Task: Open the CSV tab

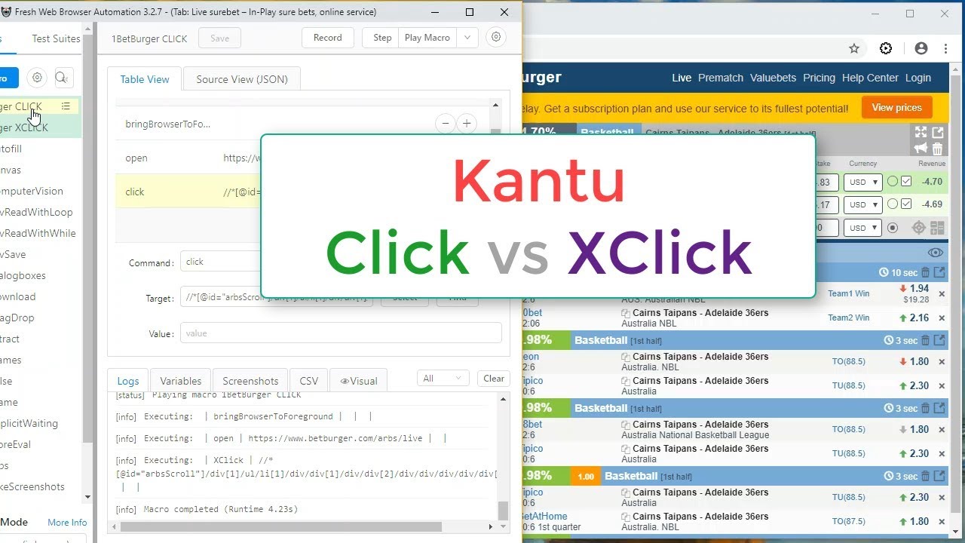Action: (309, 381)
